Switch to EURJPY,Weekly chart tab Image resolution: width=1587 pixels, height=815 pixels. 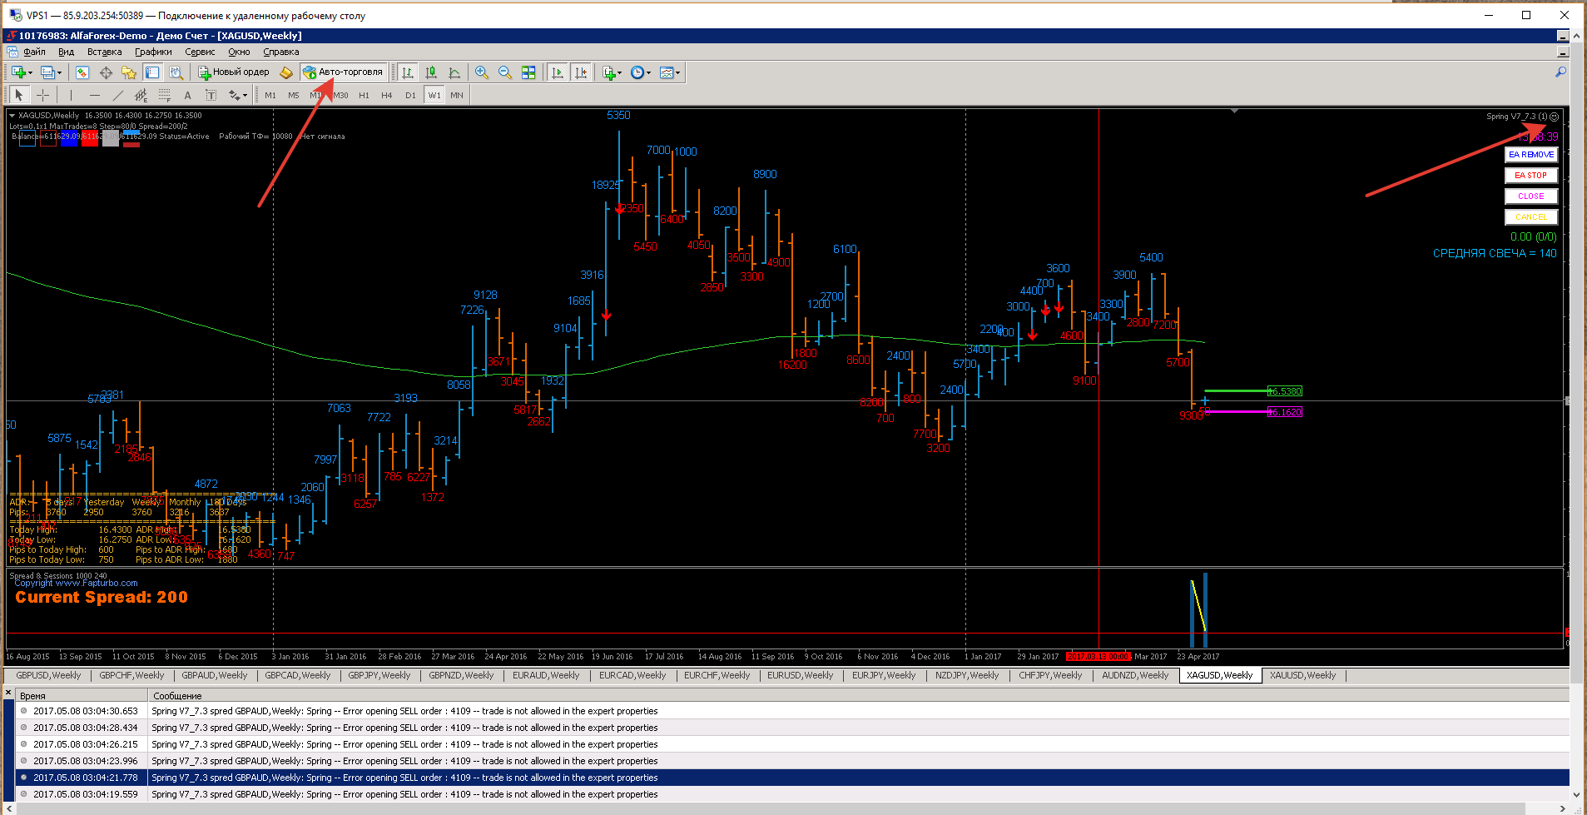884,675
